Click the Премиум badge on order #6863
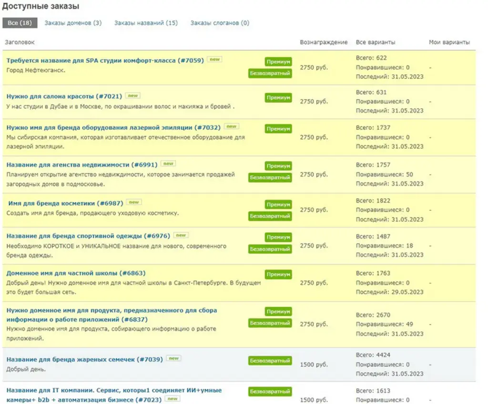 [278, 274]
